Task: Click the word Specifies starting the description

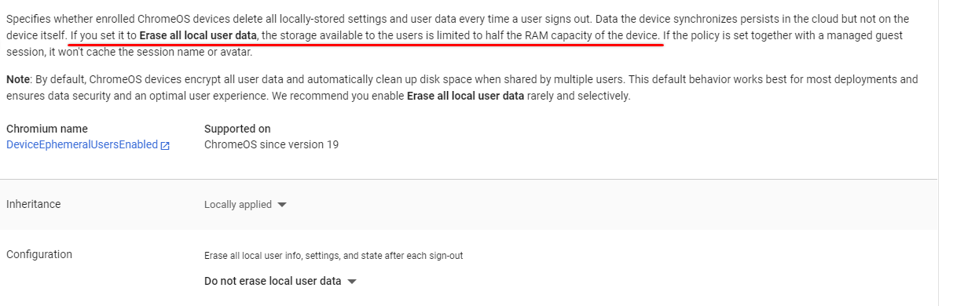Action: click(x=28, y=19)
